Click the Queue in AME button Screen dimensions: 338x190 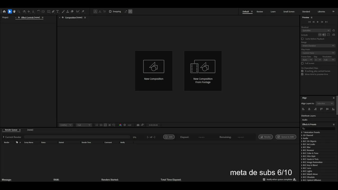point(286,137)
